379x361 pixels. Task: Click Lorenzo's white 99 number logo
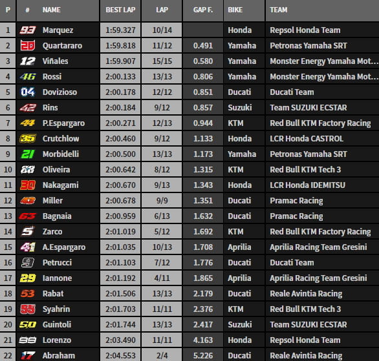coord(28,340)
